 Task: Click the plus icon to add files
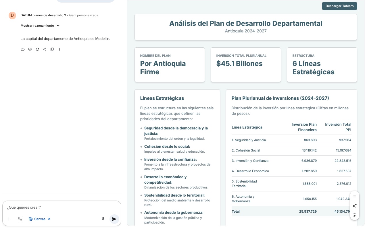[x=9, y=219]
